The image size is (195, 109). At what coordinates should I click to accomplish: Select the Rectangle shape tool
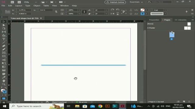pyautogui.click(x=4, y=56)
